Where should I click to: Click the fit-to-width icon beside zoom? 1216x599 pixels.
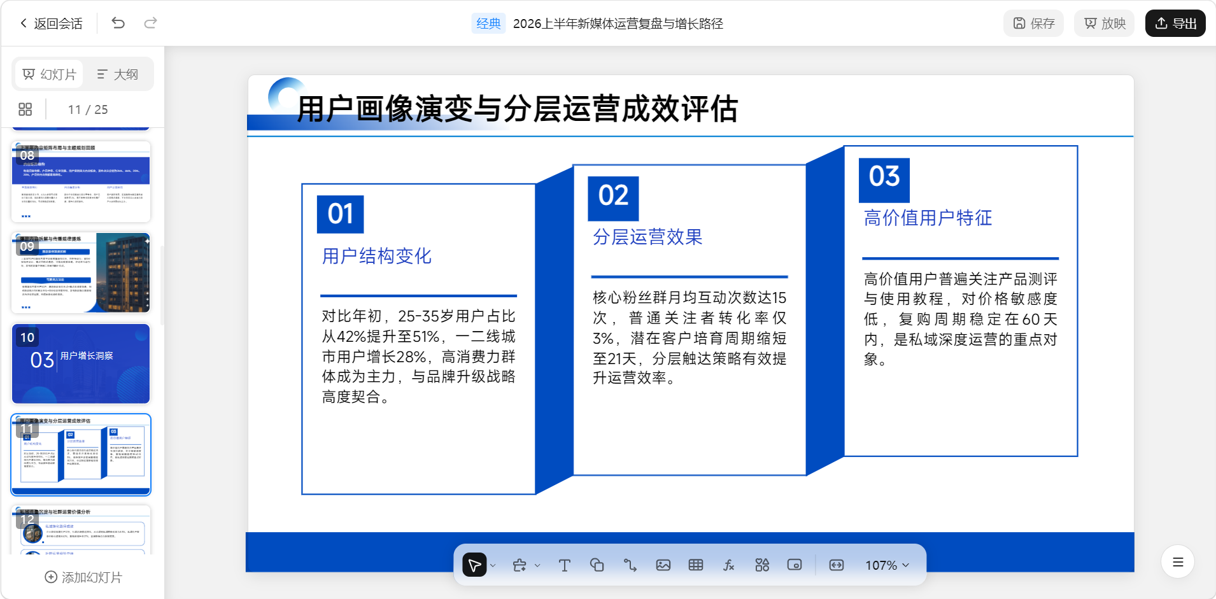click(837, 565)
